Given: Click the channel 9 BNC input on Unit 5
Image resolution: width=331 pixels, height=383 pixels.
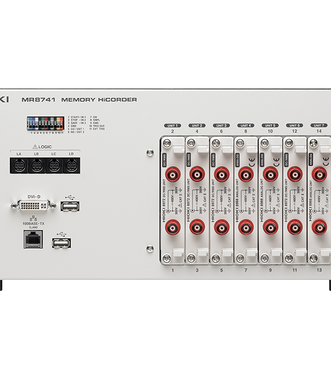Looking at the screenshot, I should click(270, 227).
